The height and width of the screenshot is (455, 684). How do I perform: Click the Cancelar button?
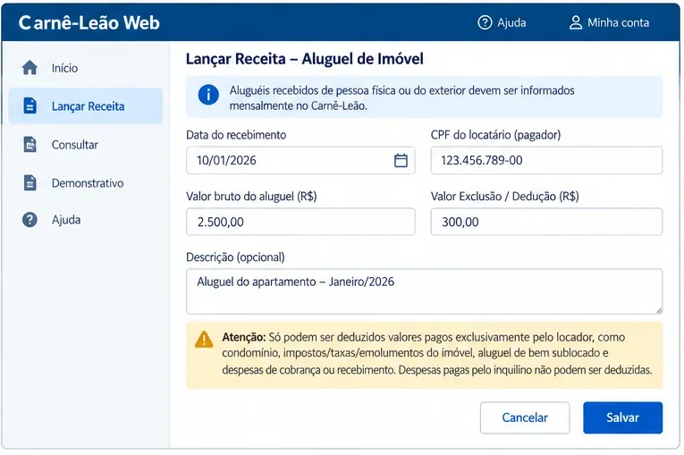(525, 417)
